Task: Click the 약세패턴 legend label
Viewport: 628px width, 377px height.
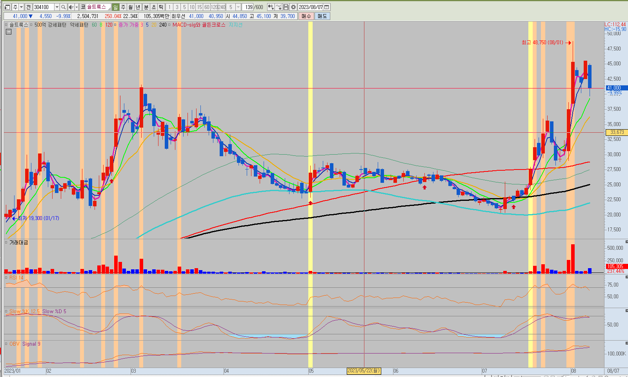Action: click(79, 25)
